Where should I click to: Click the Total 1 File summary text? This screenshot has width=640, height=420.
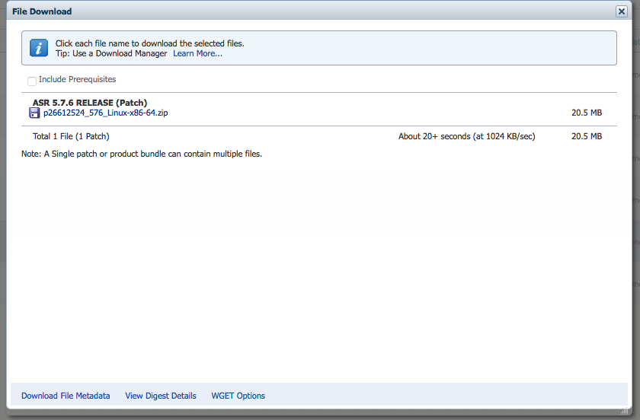click(x=71, y=137)
